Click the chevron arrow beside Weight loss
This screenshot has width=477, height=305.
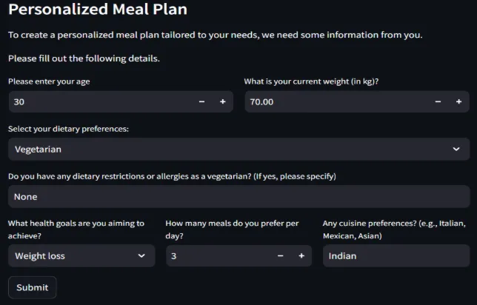(x=141, y=255)
